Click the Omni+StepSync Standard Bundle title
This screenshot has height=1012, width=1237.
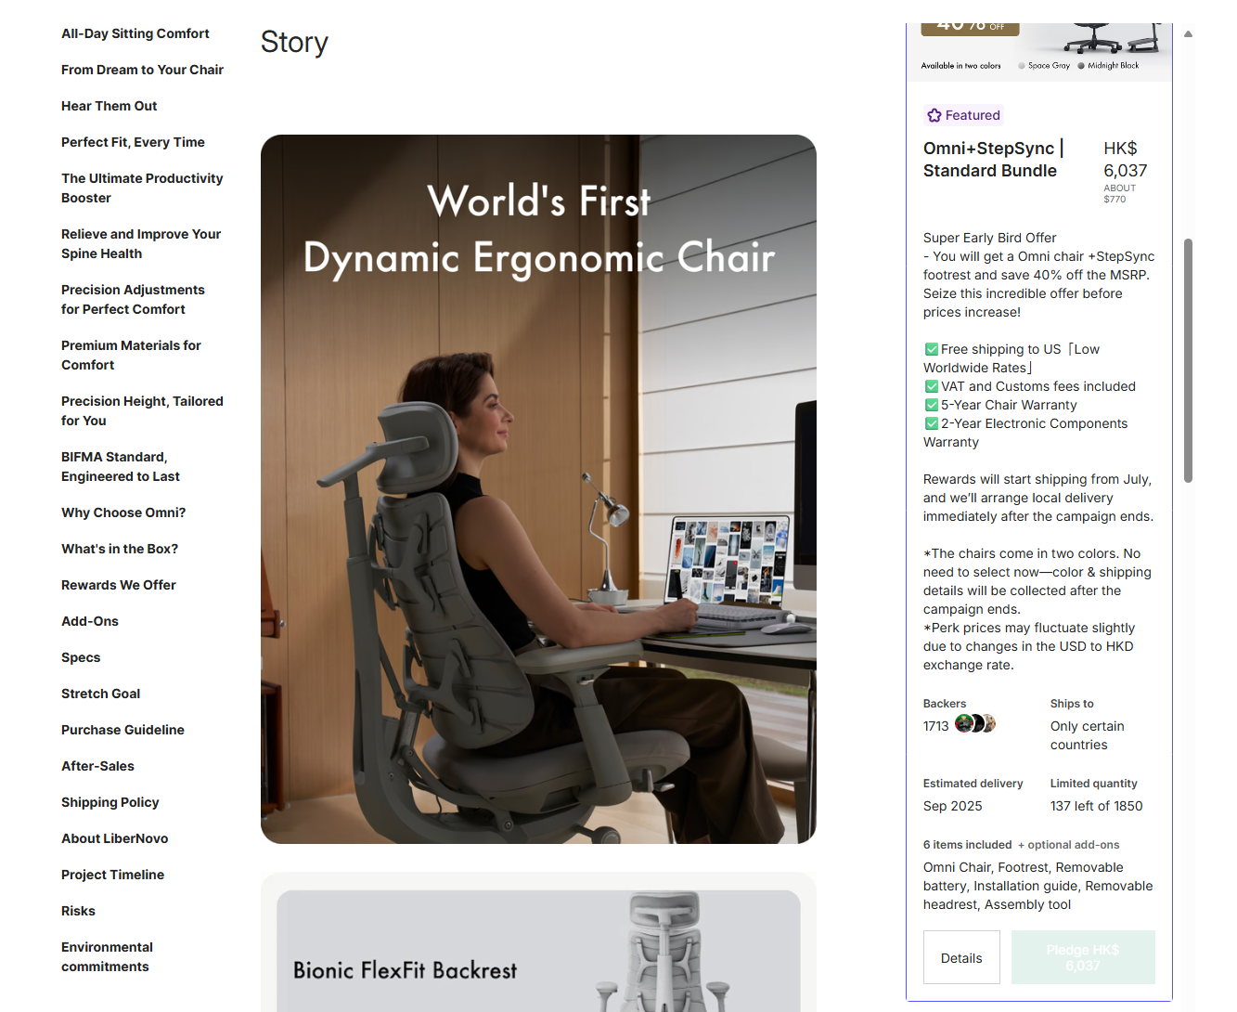click(x=994, y=160)
